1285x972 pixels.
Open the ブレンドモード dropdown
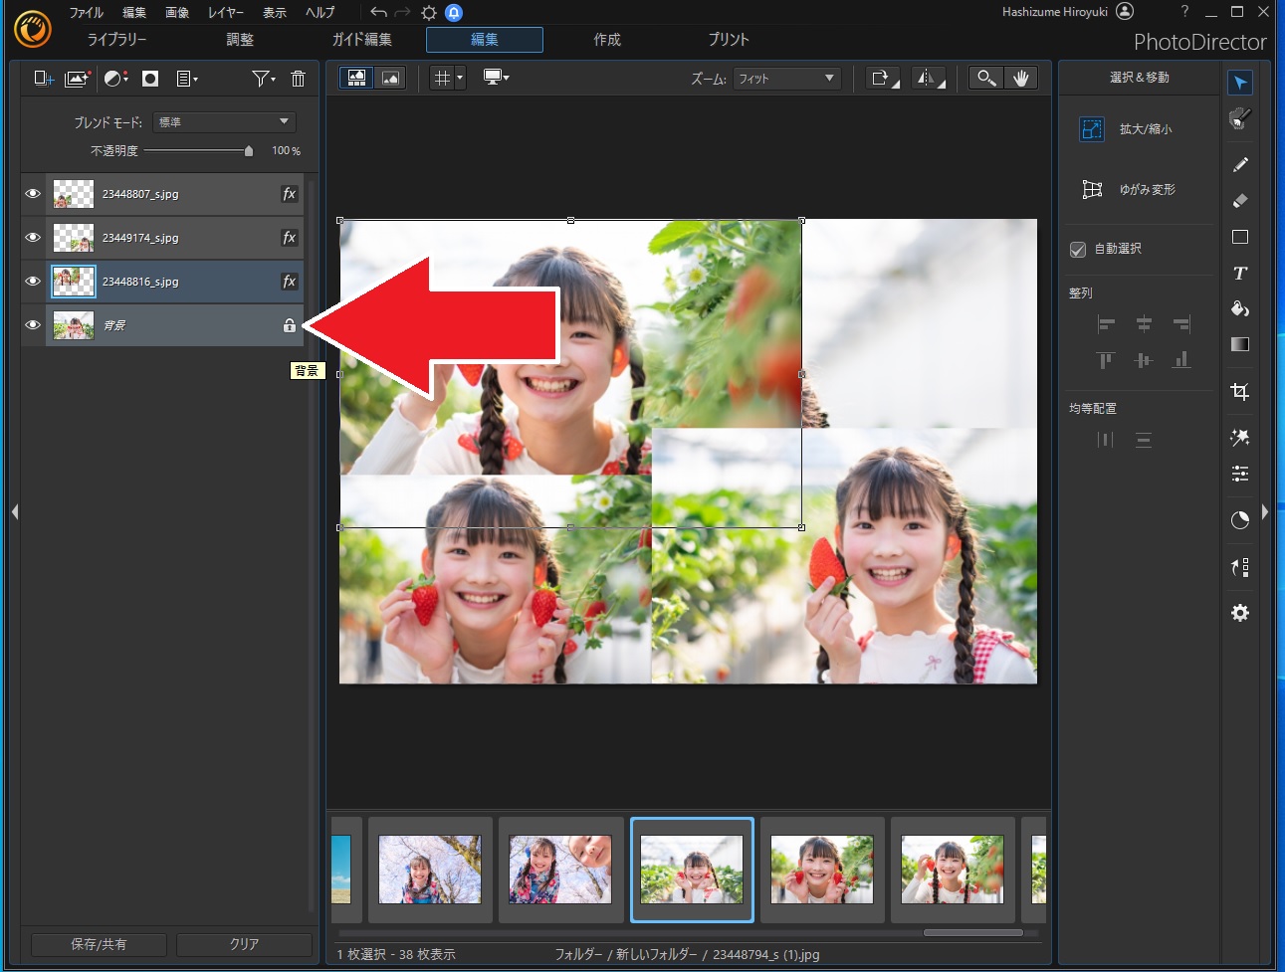coord(224,122)
